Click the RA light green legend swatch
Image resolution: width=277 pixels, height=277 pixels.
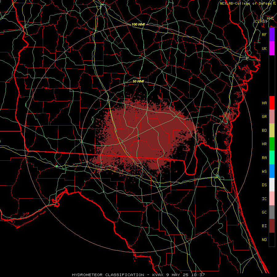[272, 158]
